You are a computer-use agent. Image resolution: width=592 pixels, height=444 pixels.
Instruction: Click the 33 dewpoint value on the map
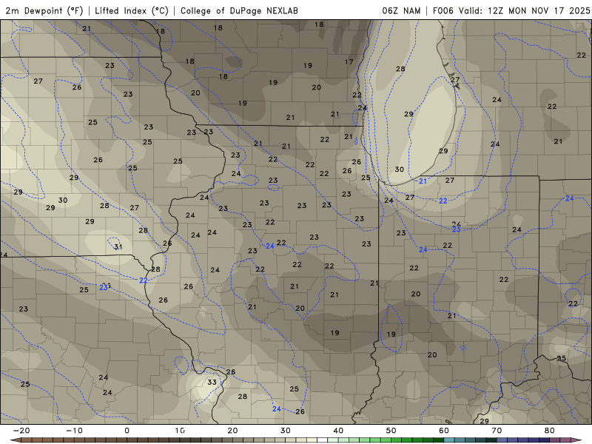coord(212,382)
